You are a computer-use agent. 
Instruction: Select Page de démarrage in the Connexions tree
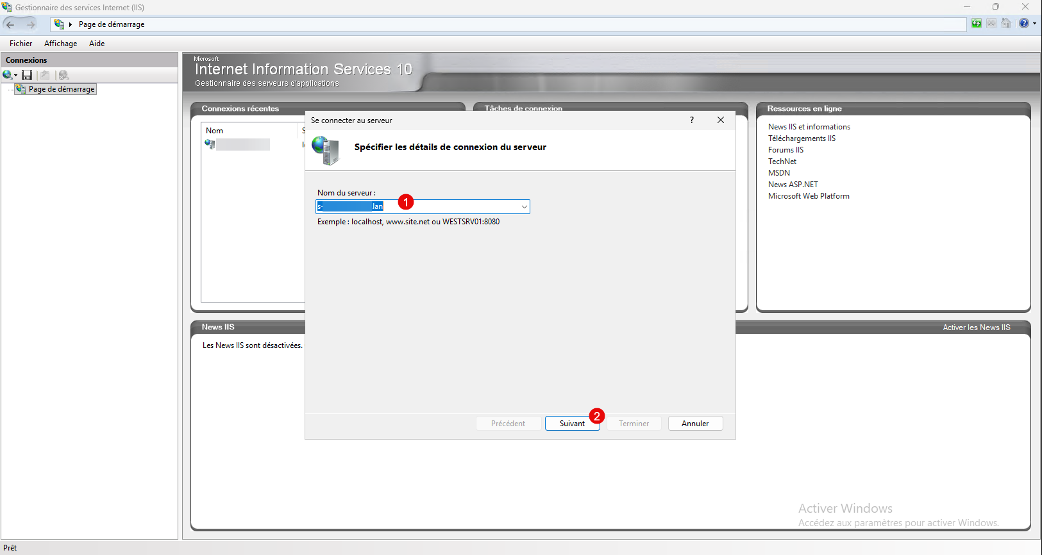click(61, 89)
